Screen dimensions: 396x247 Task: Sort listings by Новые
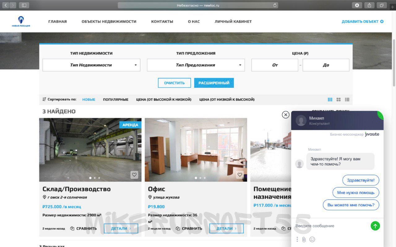coord(89,99)
